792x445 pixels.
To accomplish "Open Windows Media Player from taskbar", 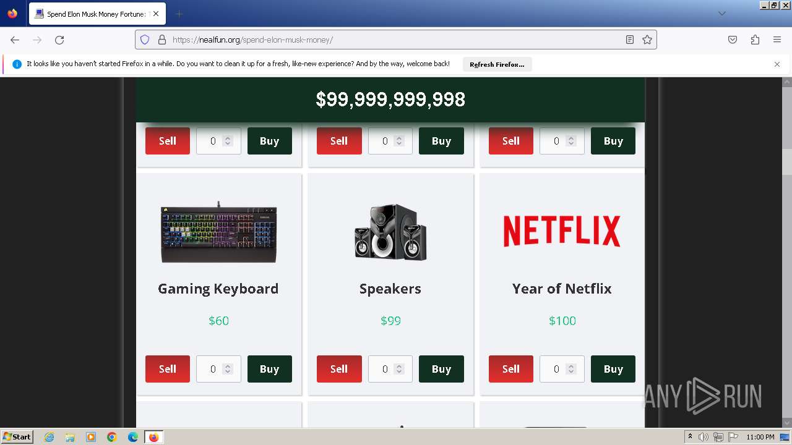I will click(x=91, y=437).
